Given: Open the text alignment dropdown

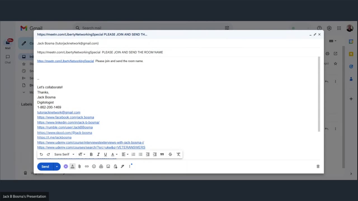Looking at the screenshot, I should pyautogui.click(x=125, y=154).
